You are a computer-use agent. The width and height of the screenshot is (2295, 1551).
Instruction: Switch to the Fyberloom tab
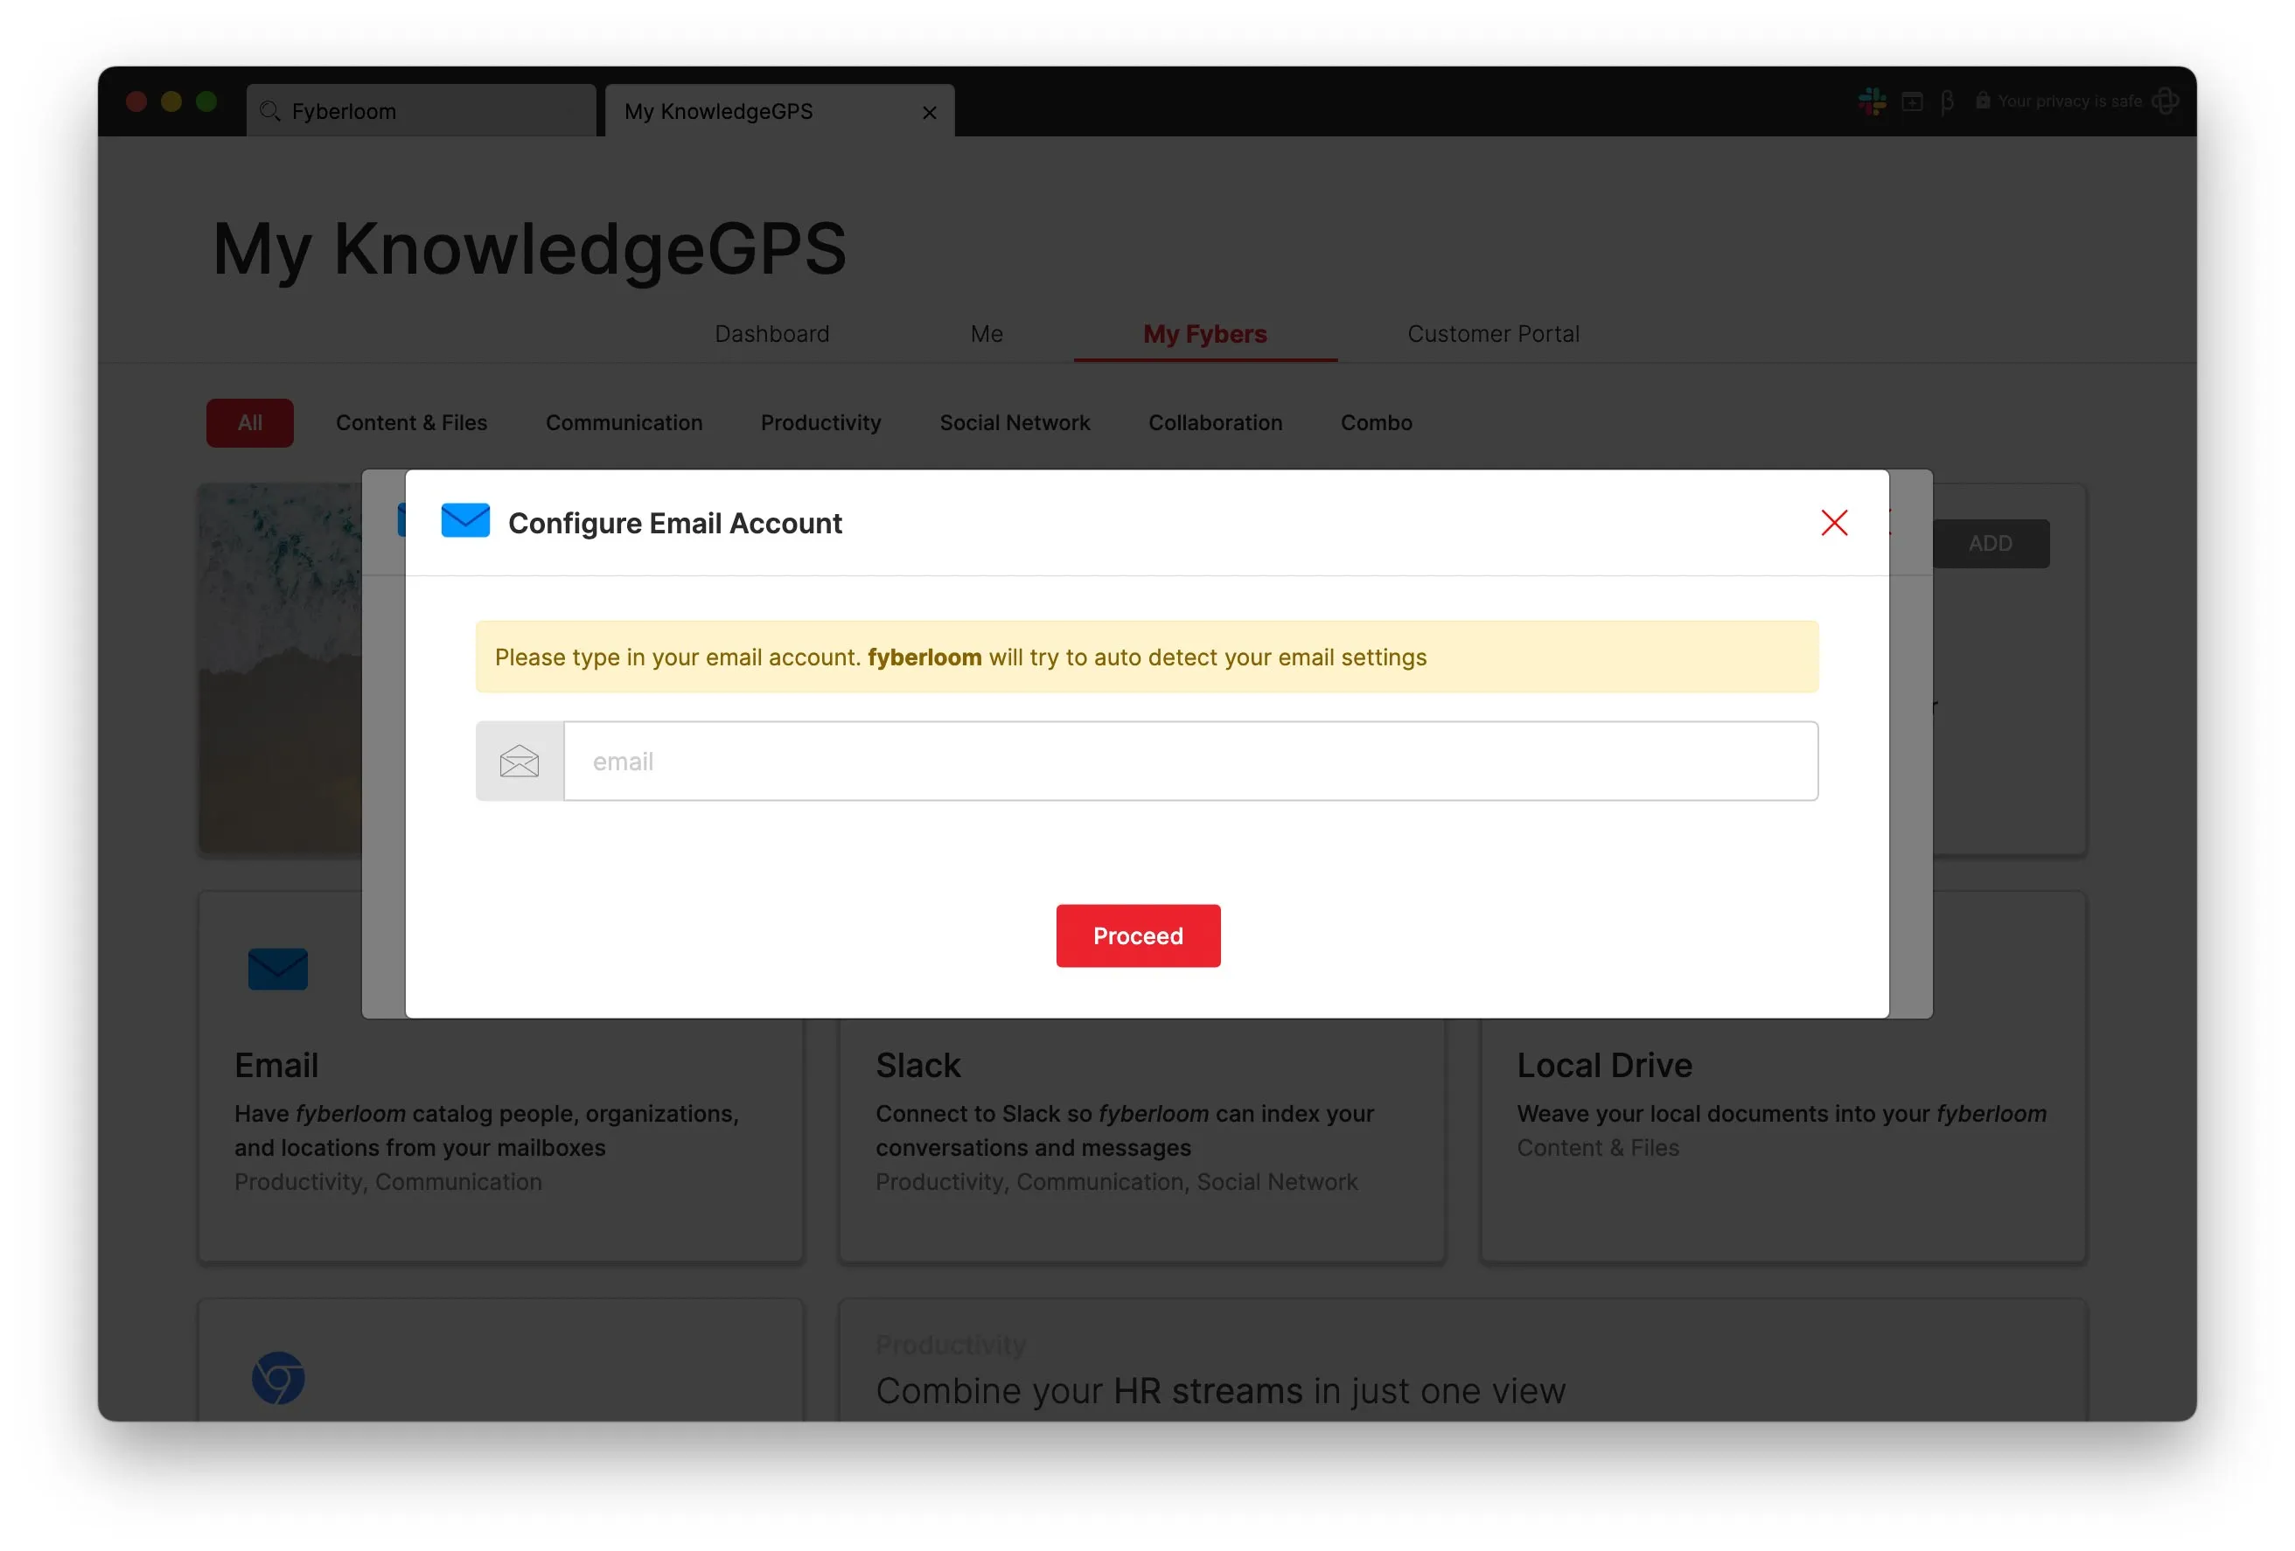point(422,110)
